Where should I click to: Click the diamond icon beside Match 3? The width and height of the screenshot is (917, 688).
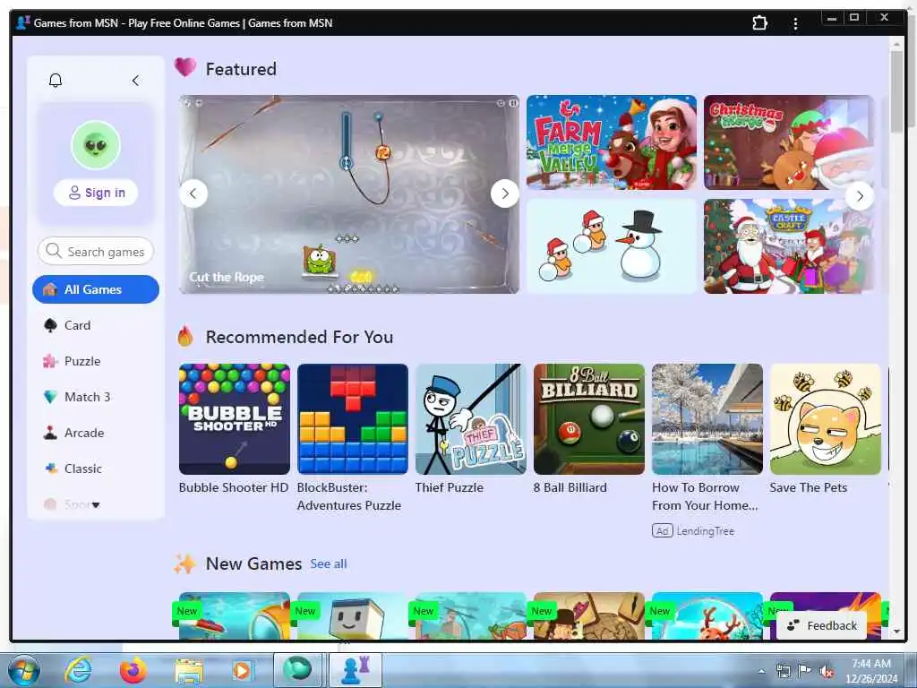tap(50, 397)
